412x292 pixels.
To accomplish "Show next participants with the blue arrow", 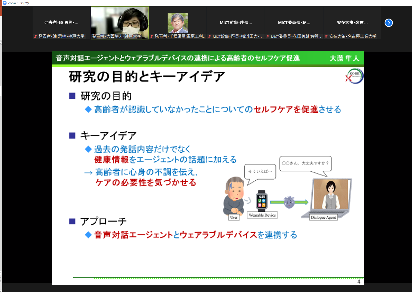I will click(x=389, y=23).
